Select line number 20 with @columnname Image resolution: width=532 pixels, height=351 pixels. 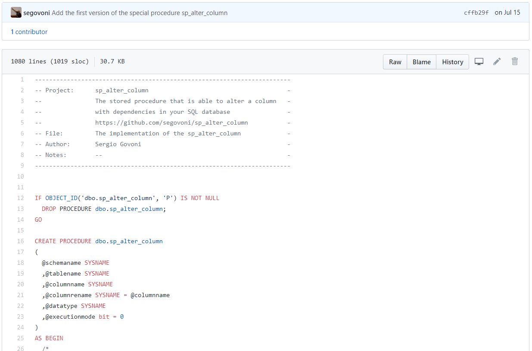click(20, 284)
